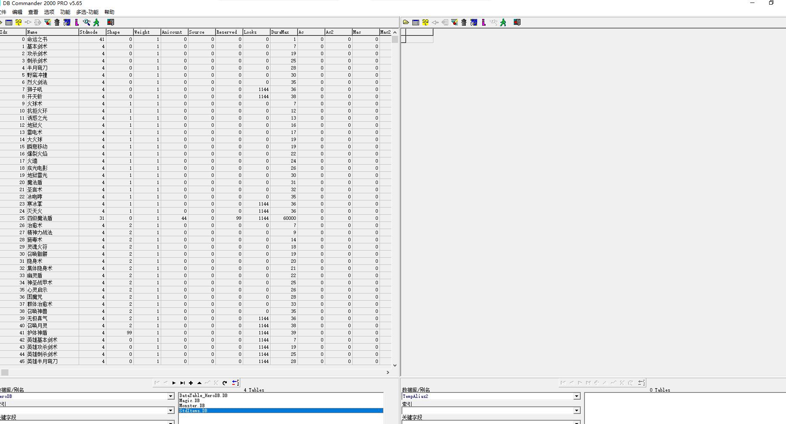The height and width of the screenshot is (424, 786).
Task: Click the table grid icon in right toolbar
Action: pyautogui.click(x=416, y=22)
